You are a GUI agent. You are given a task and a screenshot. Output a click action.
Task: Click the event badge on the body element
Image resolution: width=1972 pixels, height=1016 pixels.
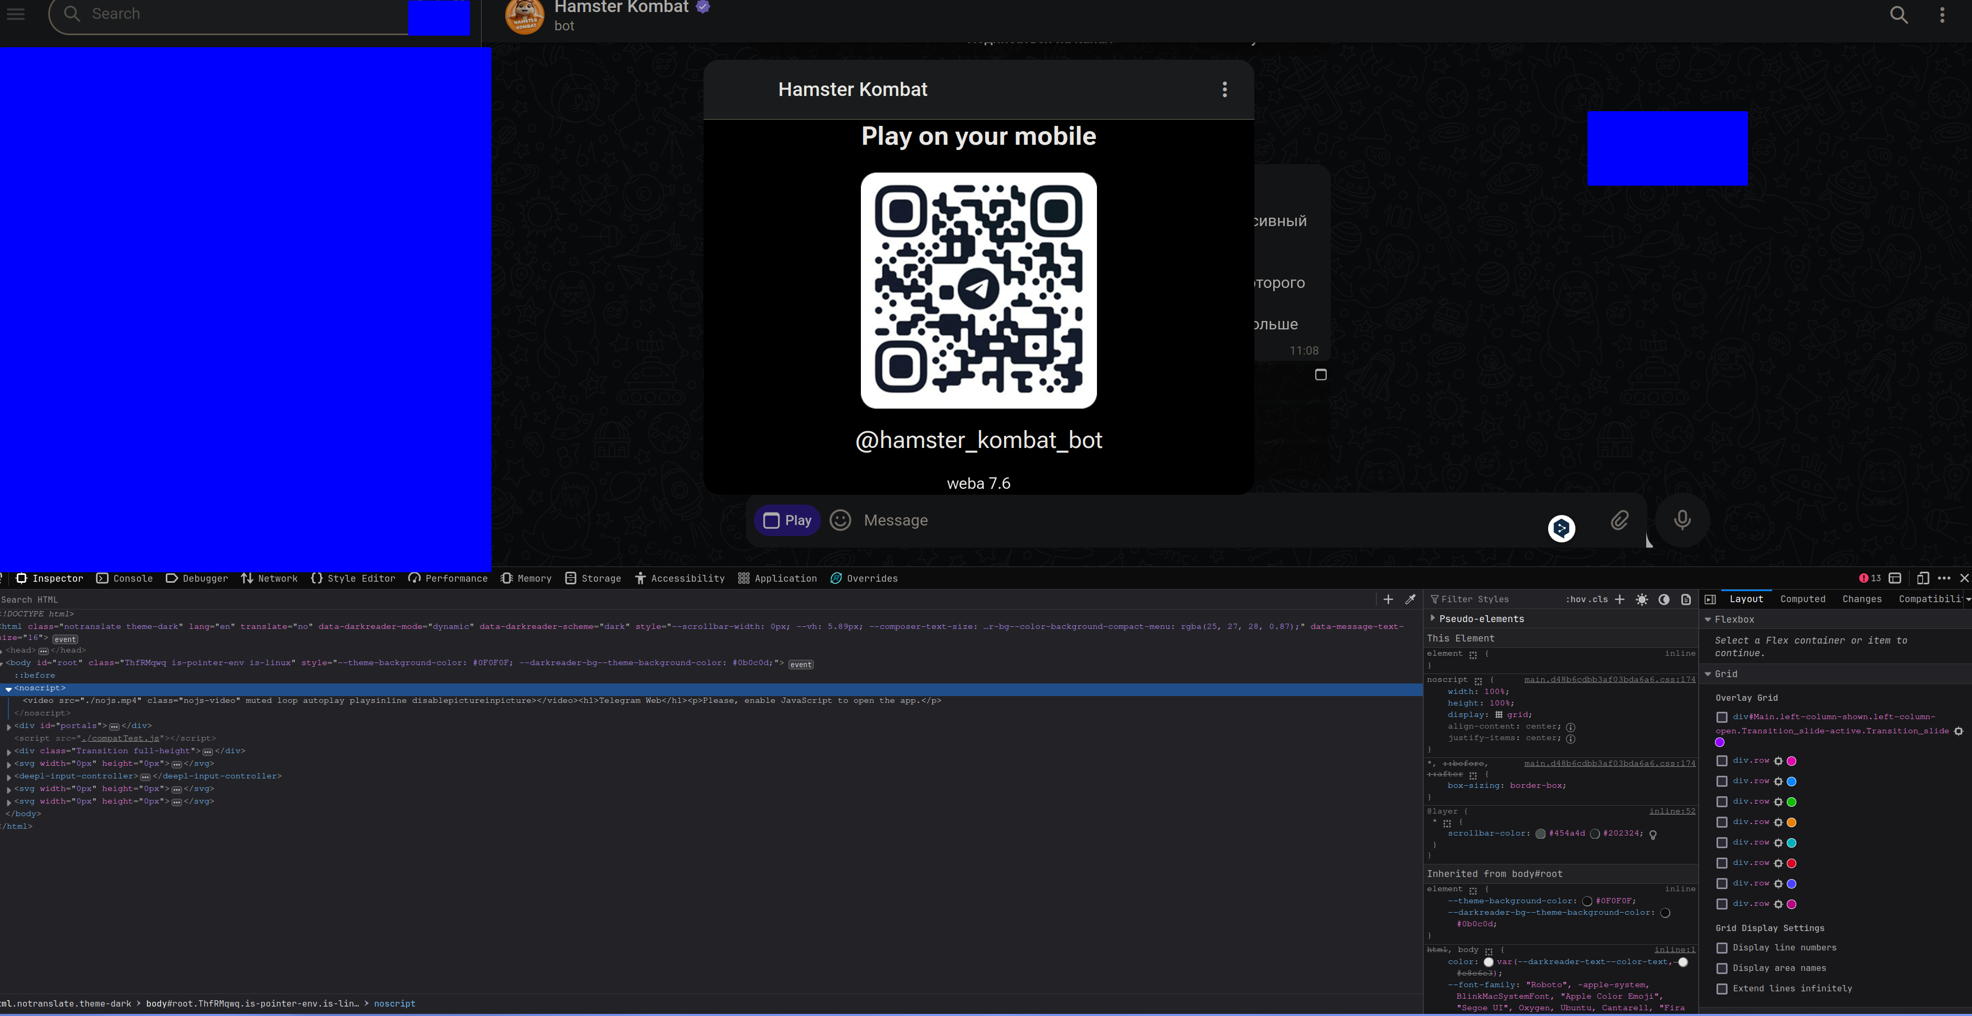click(801, 665)
